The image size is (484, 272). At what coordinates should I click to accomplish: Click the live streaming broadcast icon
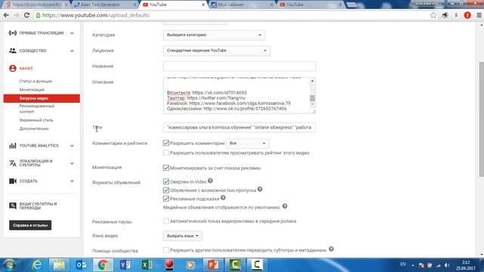[x=13, y=33]
